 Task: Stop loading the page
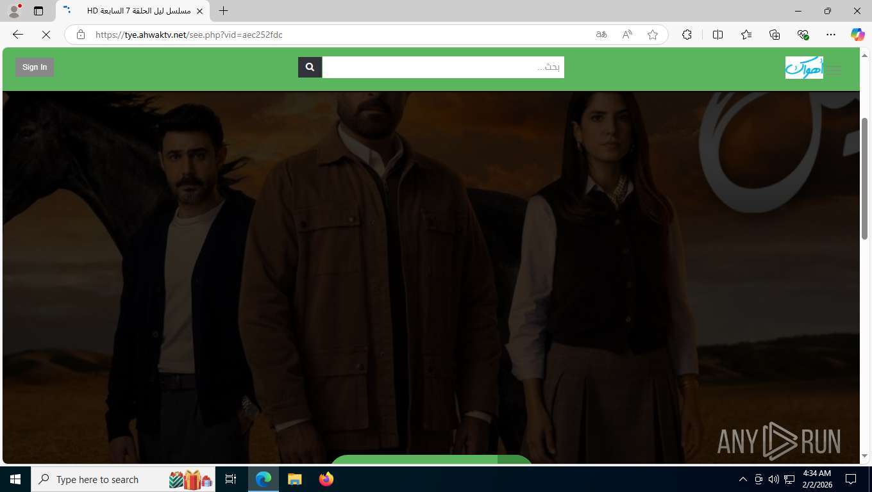click(46, 35)
